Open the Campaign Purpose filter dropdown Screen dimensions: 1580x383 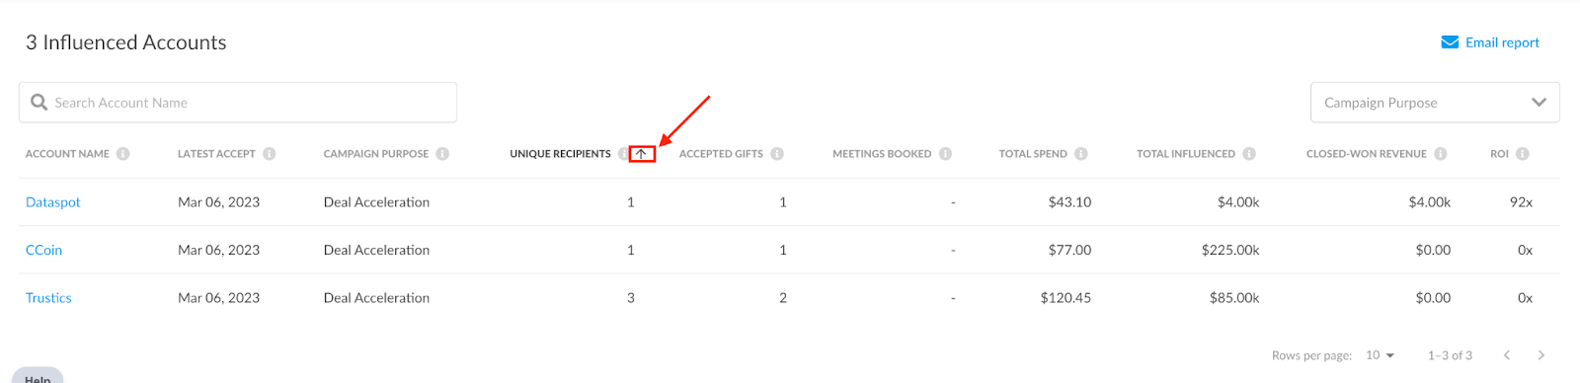tap(1435, 103)
